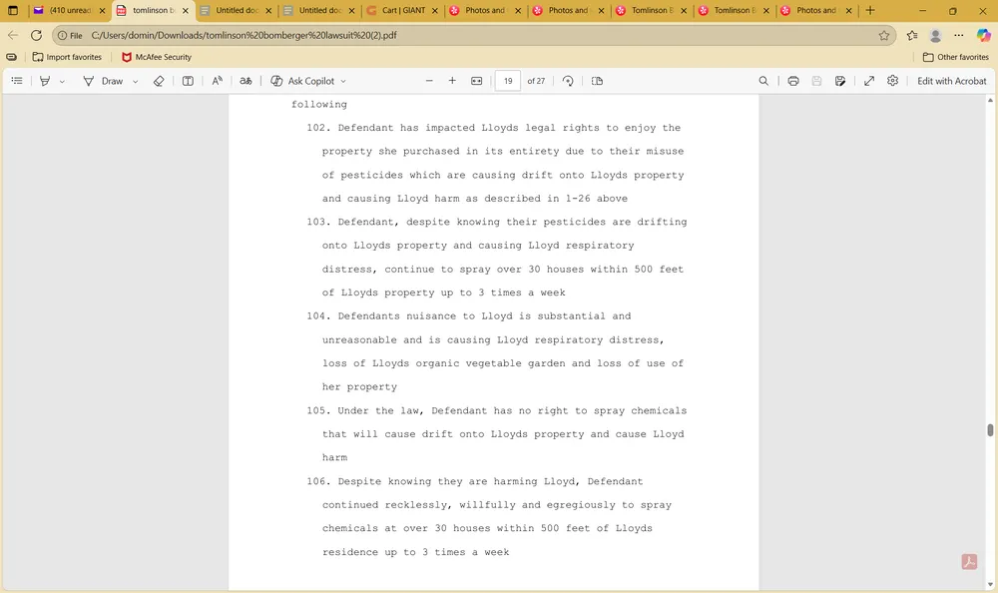Image resolution: width=998 pixels, height=593 pixels.
Task: Print the PDF document
Action: click(792, 81)
